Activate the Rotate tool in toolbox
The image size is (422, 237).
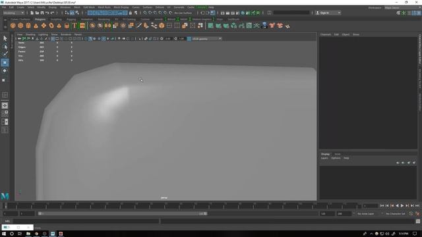(x=5, y=70)
